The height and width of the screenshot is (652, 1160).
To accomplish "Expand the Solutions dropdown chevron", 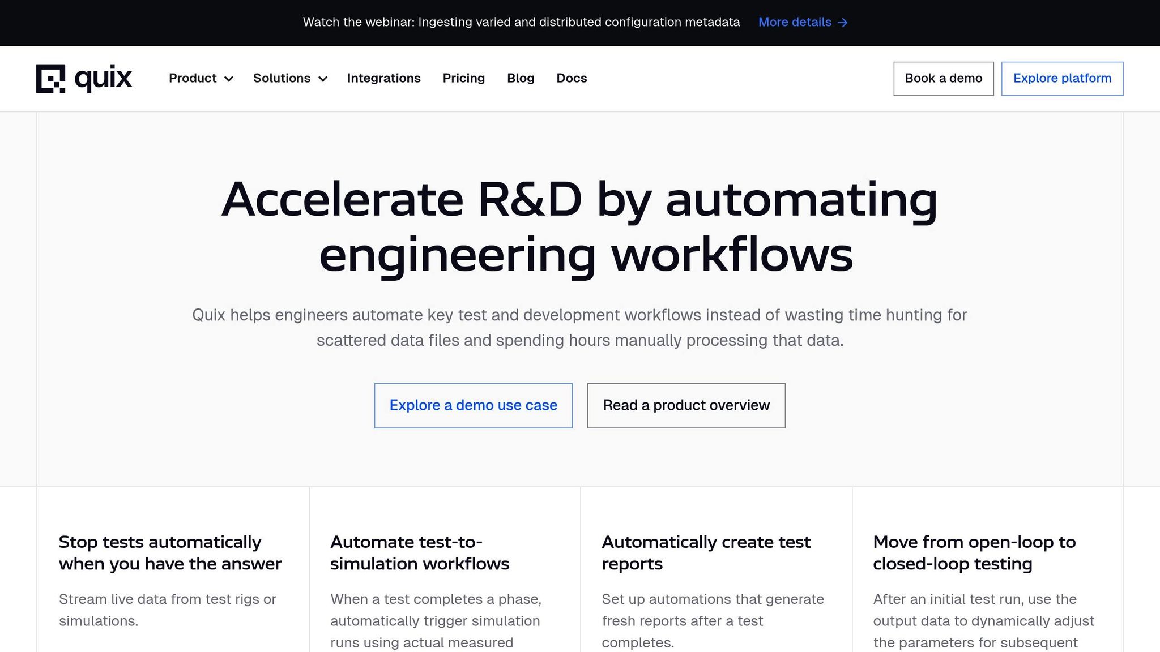I will [323, 79].
